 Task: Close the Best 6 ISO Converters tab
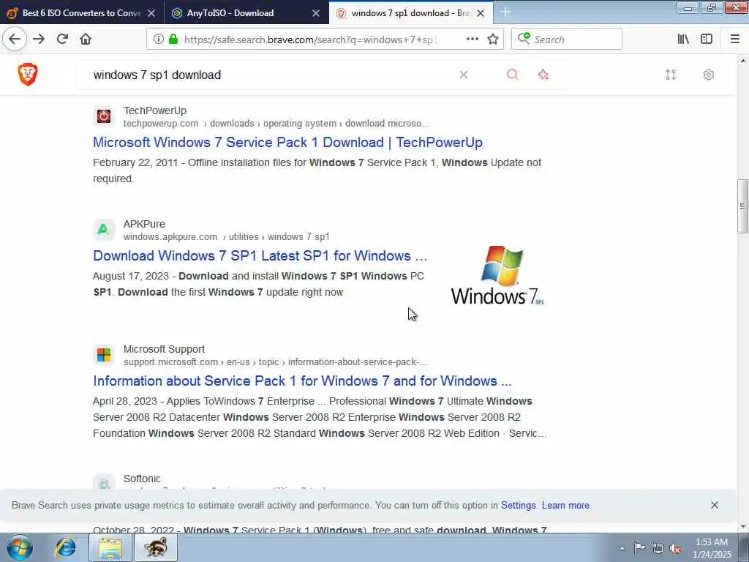pyautogui.click(x=151, y=13)
